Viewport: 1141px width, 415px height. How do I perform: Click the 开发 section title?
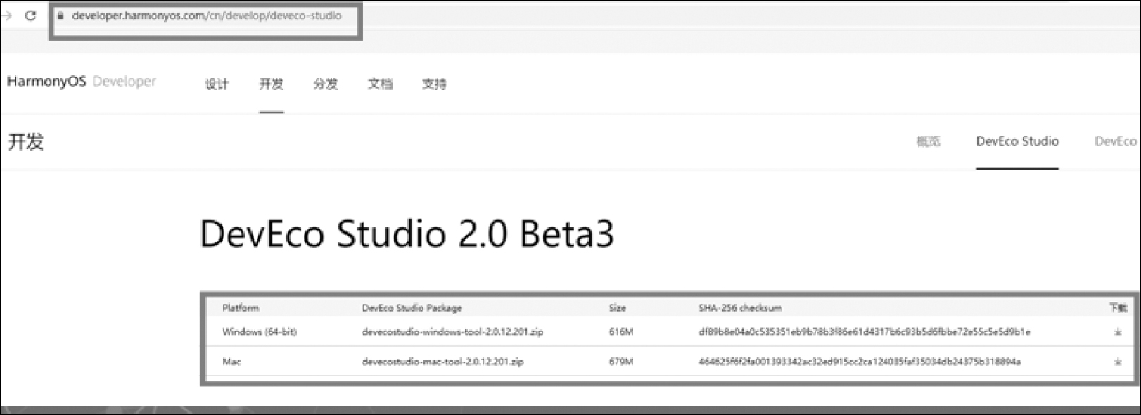[26, 141]
